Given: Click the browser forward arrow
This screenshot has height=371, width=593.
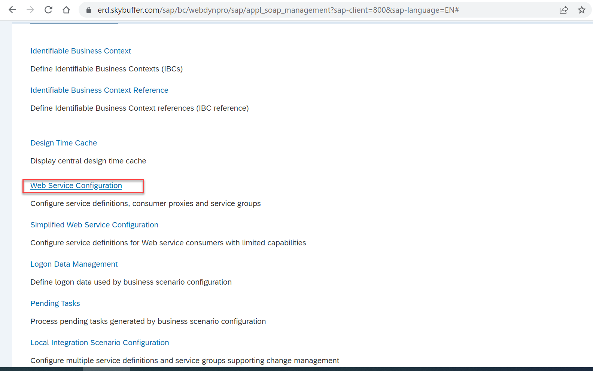Looking at the screenshot, I should [x=30, y=10].
